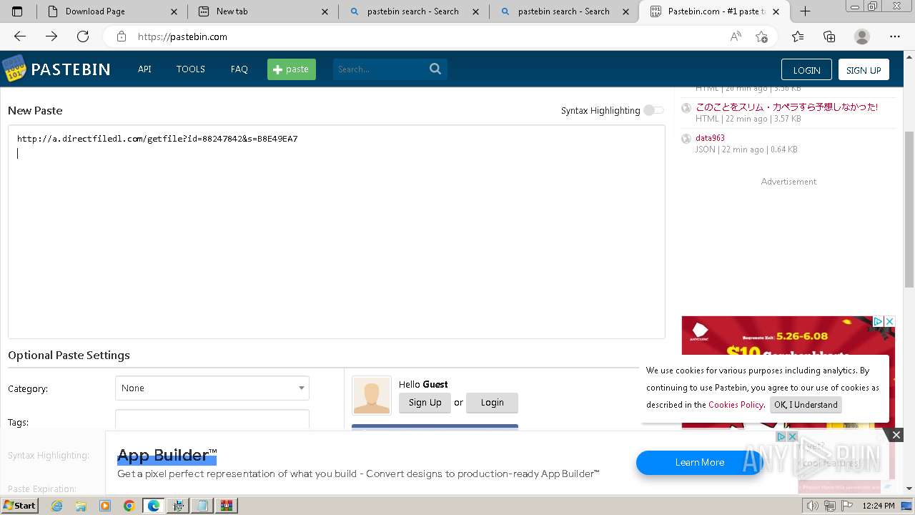Open File Explorer from taskbar
This screenshot has width=915, height=515.
pos(81,506)
